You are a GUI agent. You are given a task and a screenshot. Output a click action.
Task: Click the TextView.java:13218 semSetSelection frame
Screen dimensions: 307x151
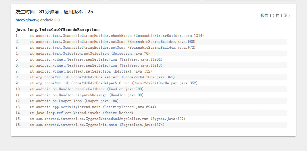pyautogui.click(x=96, y=65)
